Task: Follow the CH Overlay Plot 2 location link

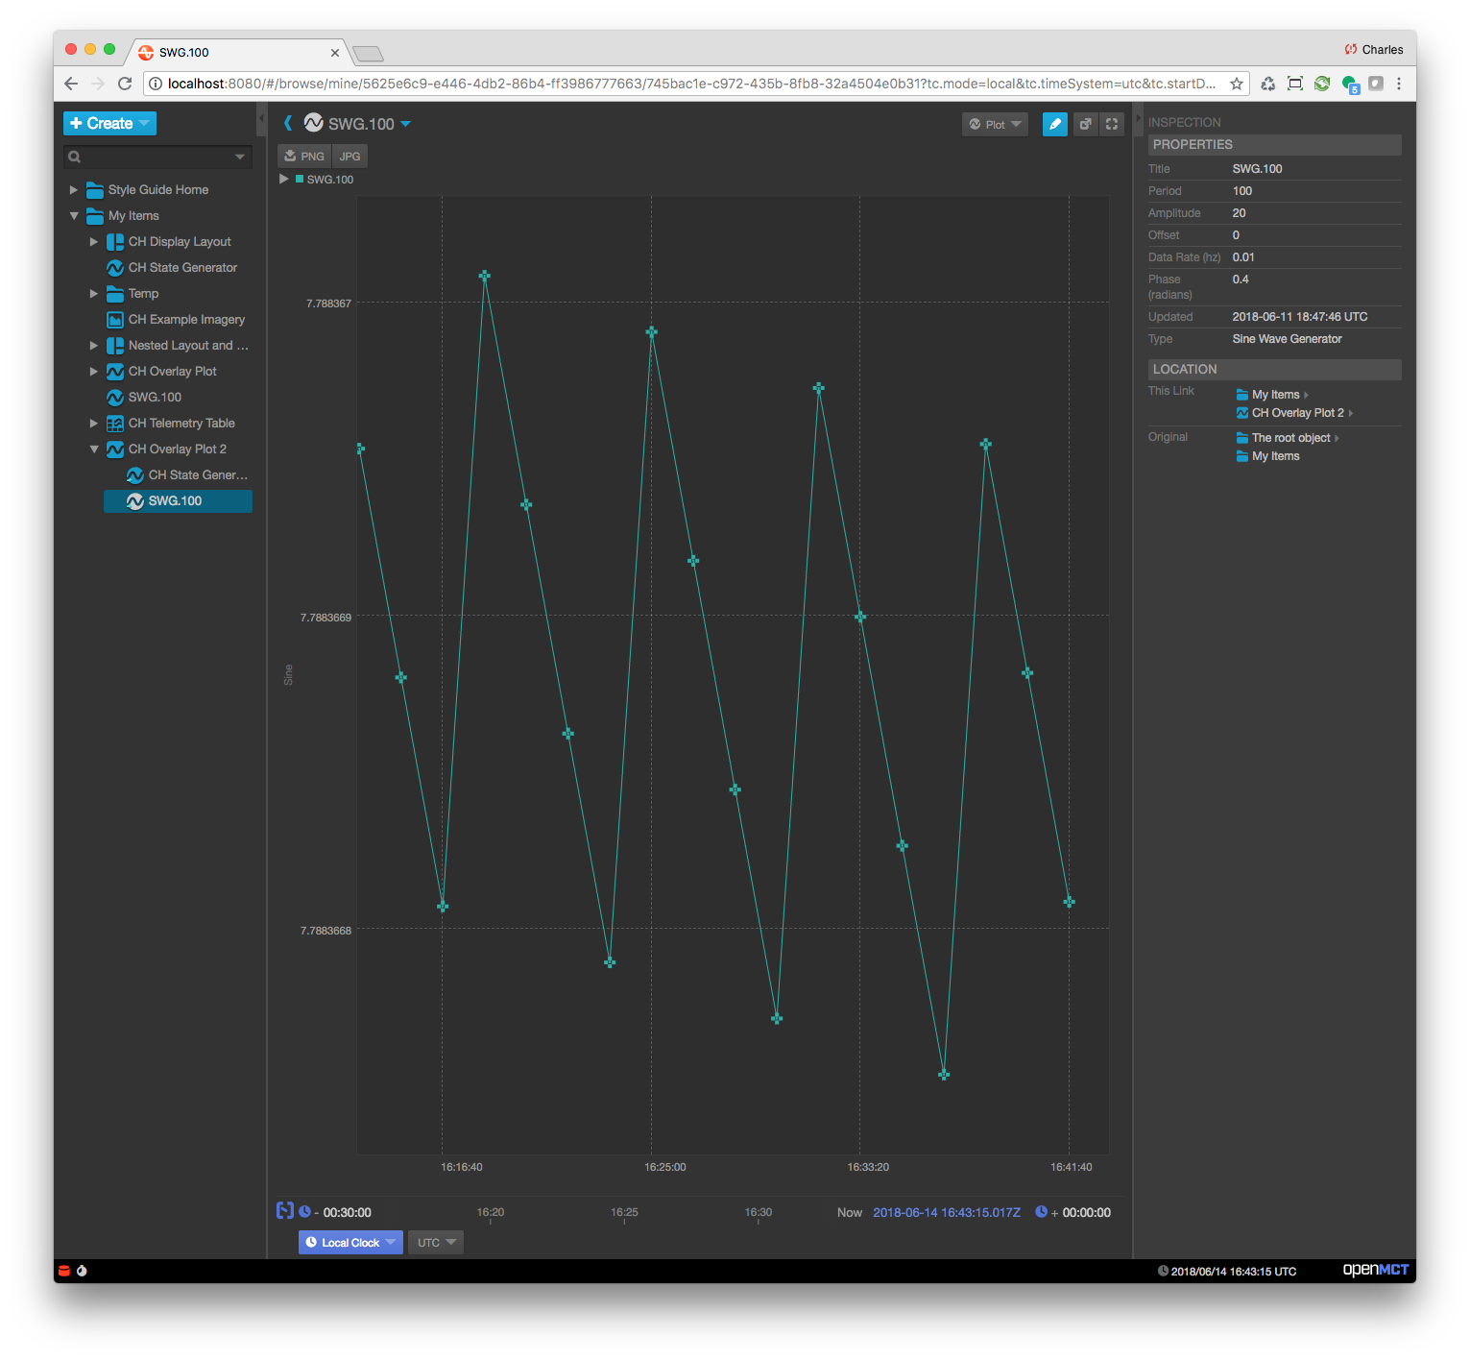Action: 1295,412
